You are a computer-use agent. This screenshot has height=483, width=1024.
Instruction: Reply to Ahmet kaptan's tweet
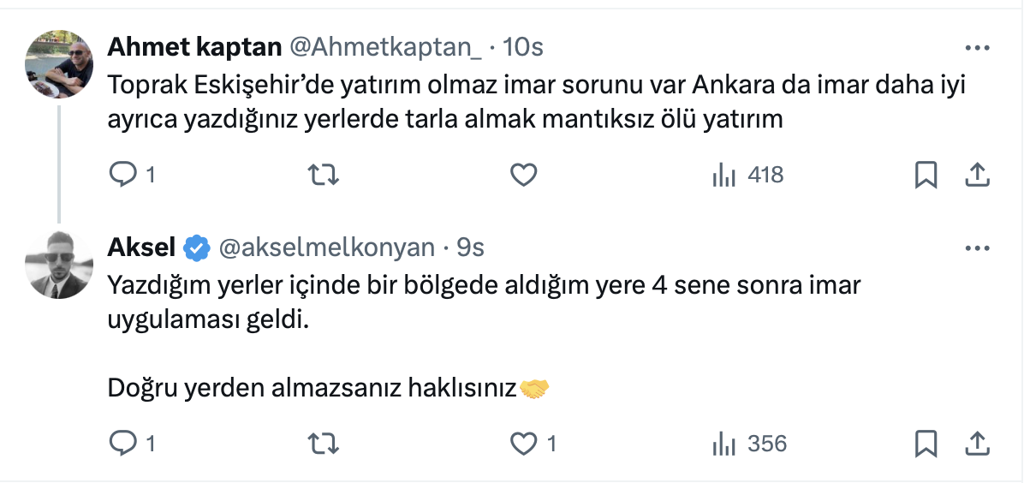[124, 176]
